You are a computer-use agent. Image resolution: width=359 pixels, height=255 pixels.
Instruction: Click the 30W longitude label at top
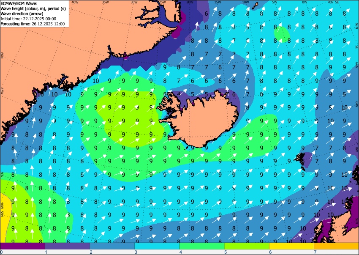point(134,2)
